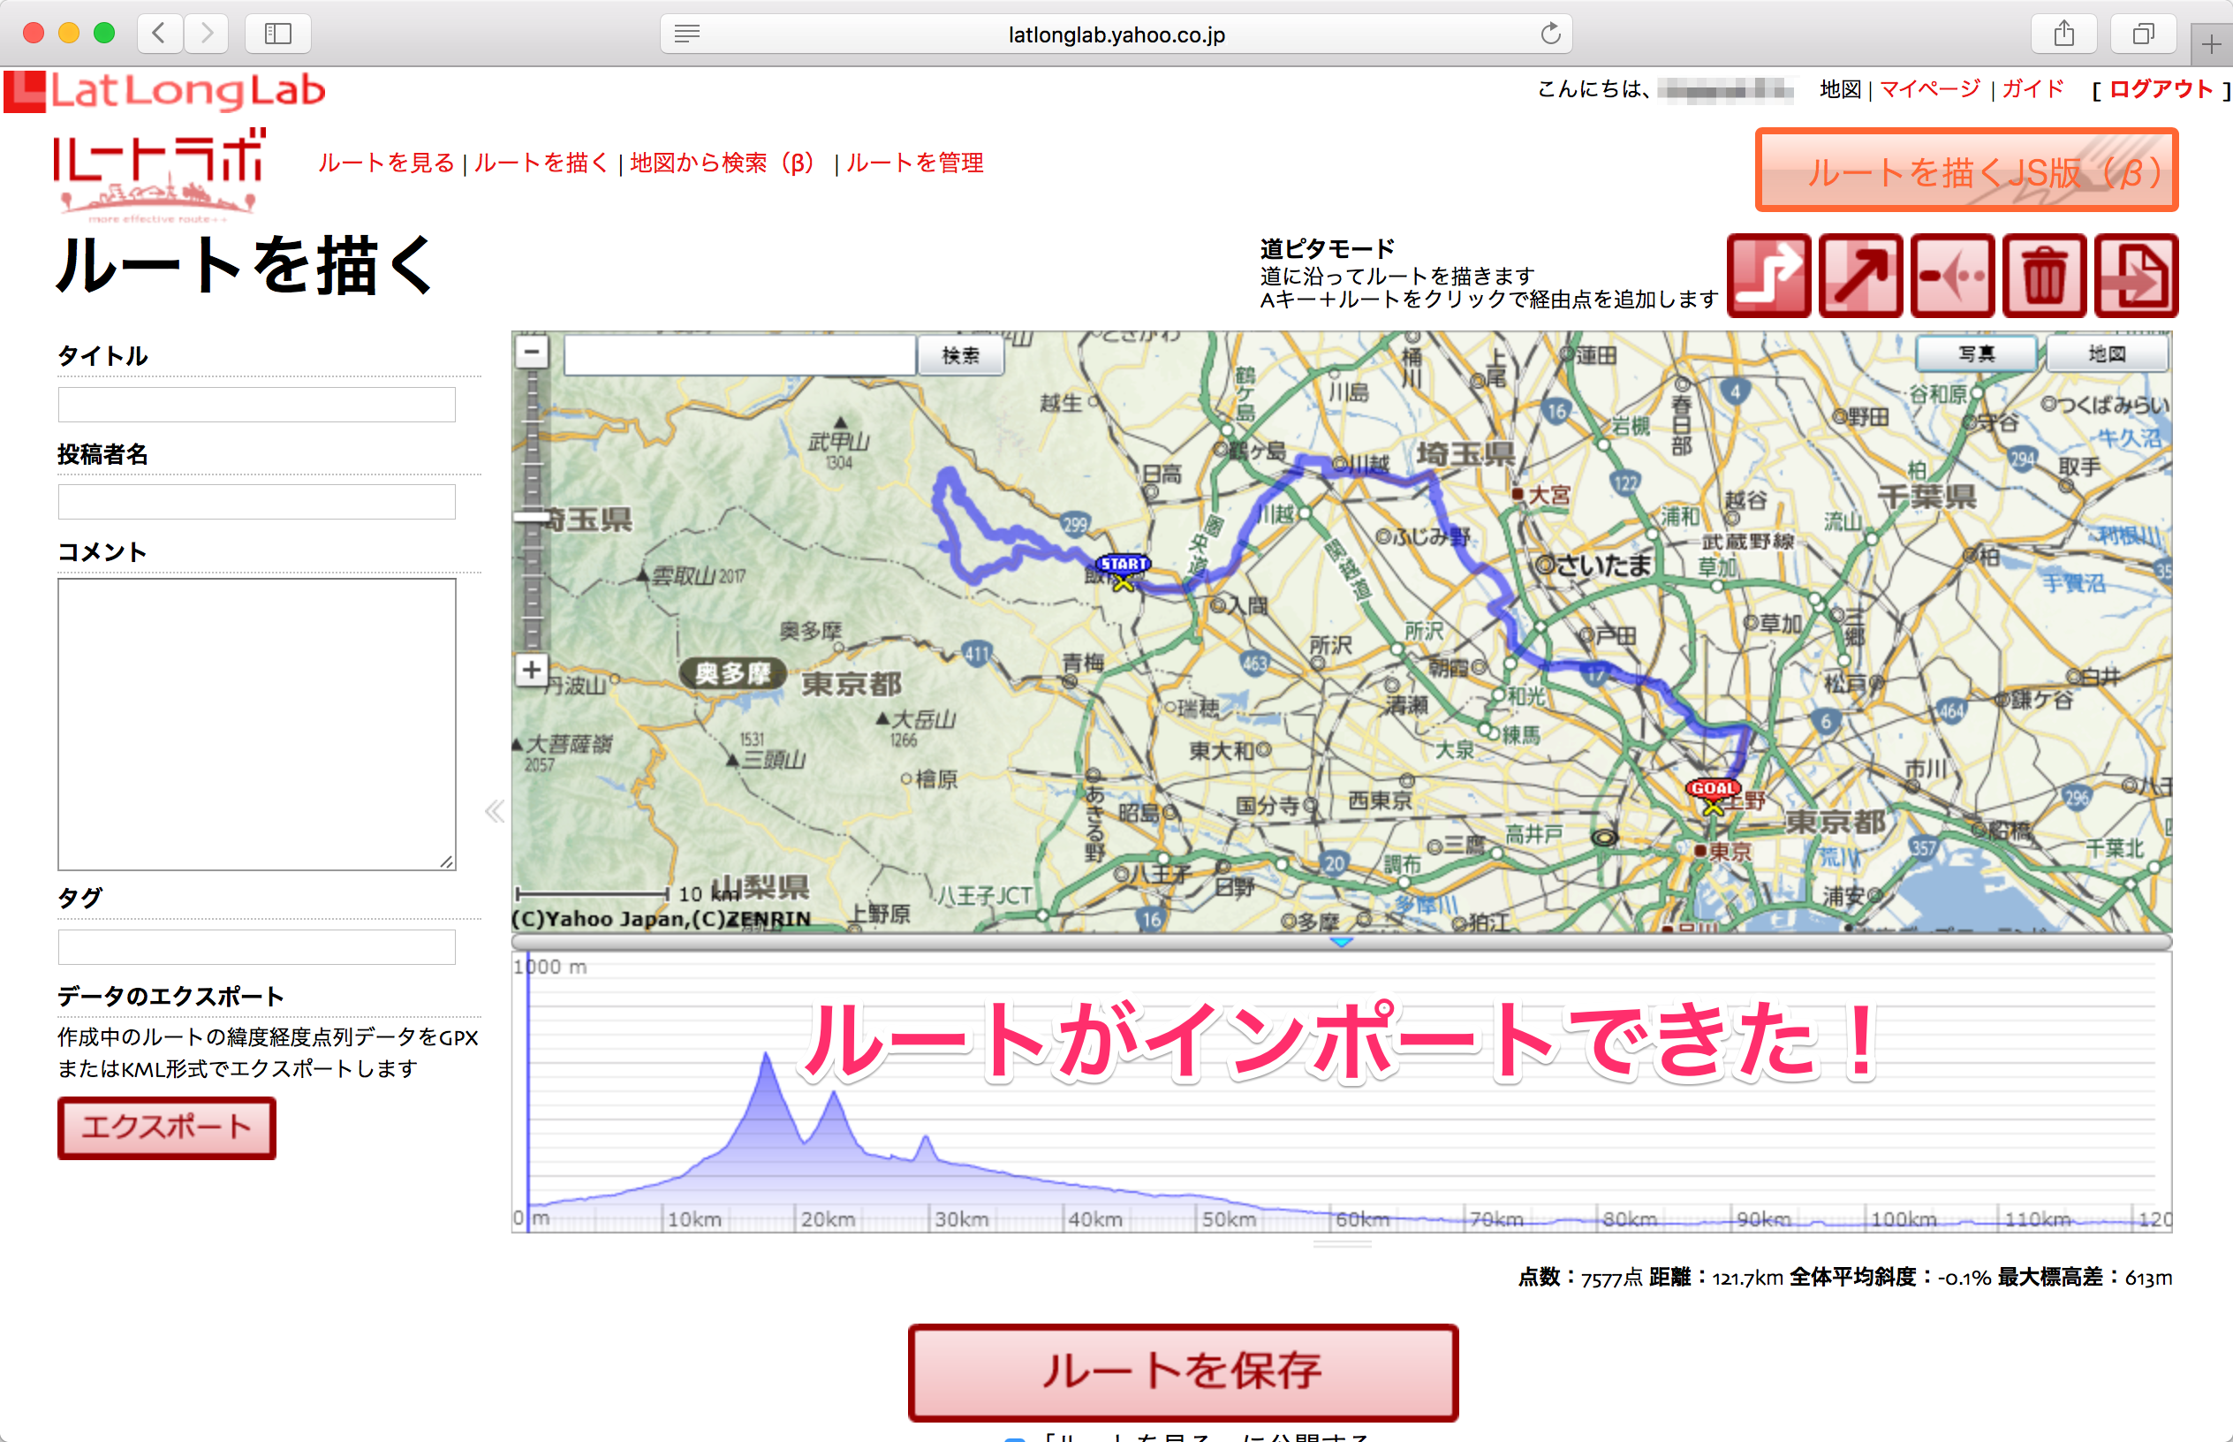2233x1442 pixels.
Task: Open ルートを見る navigation link
Action: point(386,163)
